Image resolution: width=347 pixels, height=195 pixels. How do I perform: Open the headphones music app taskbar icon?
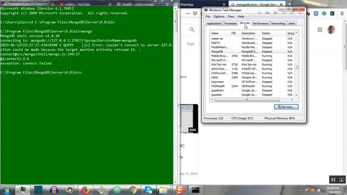[54, 190]
